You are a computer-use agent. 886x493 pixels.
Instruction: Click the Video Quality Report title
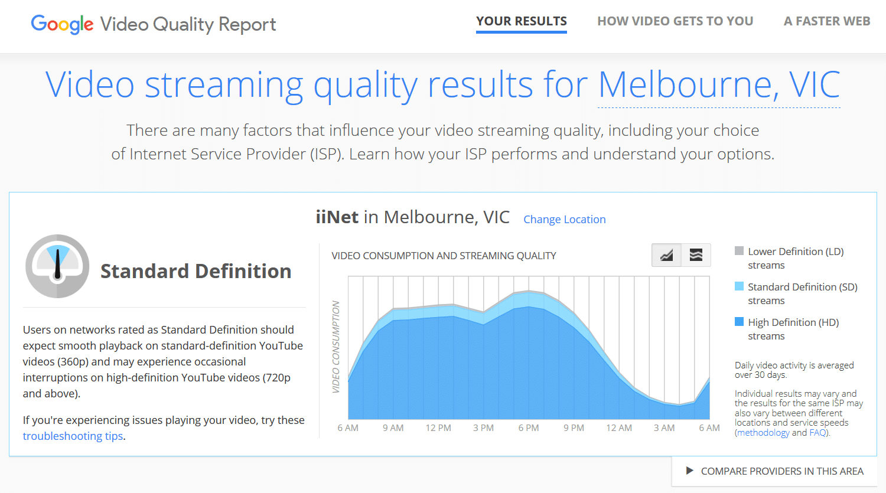tap(188, 24)
